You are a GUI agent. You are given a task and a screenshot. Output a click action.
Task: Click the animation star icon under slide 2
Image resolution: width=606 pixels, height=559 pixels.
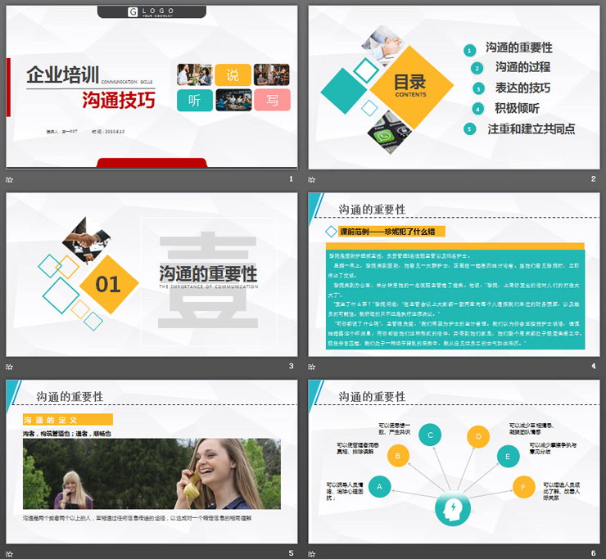pos(312,179)
